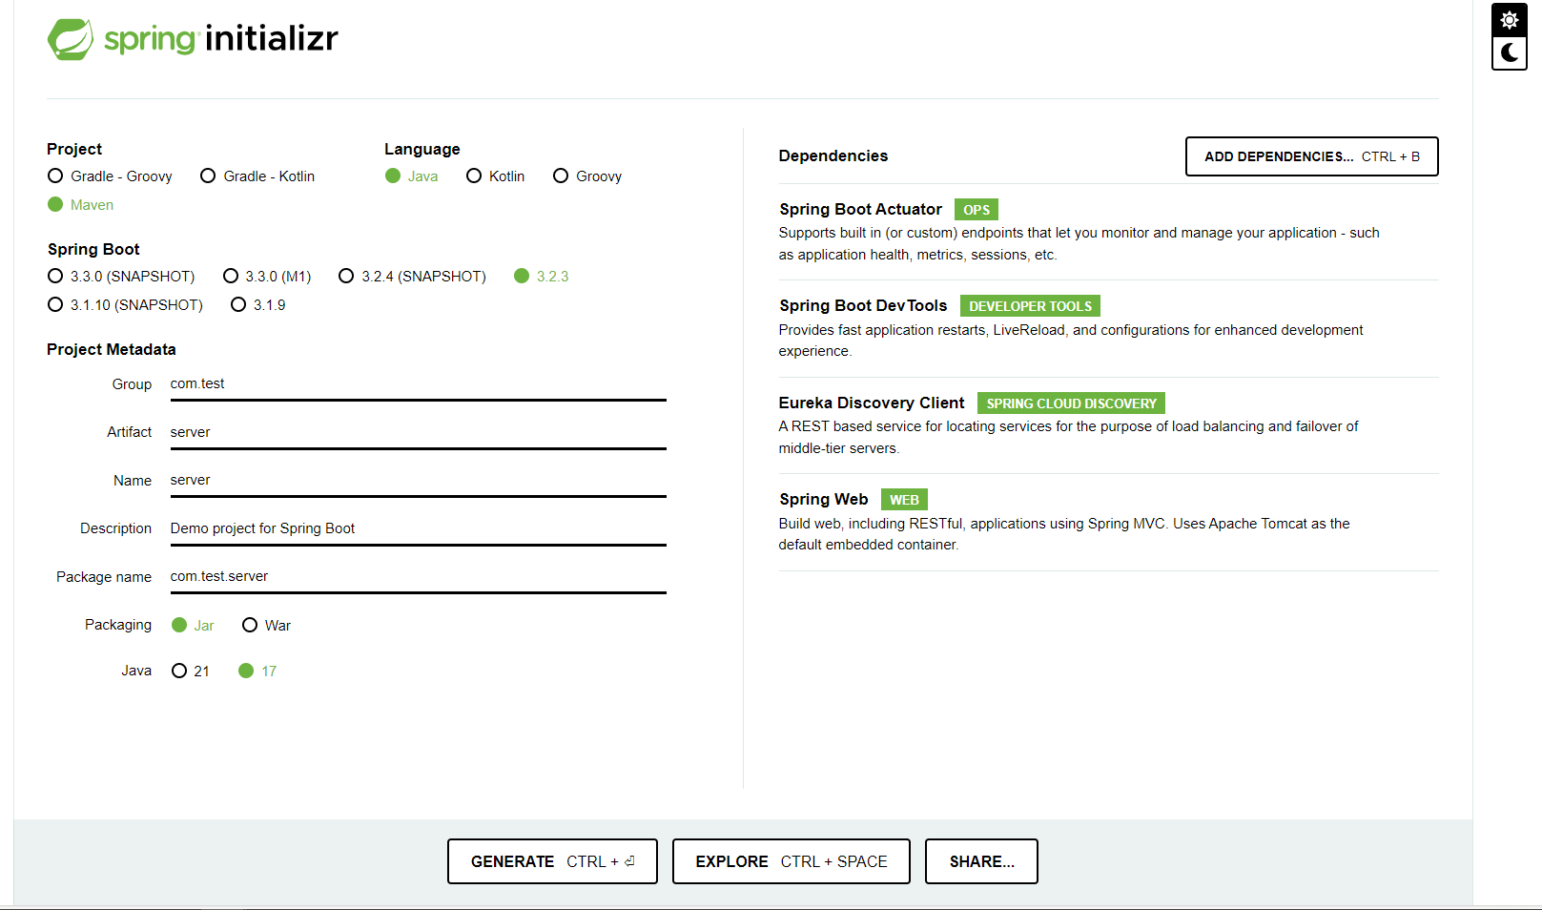Click the Spring leaf logo icon
Viewport: 1542px width, 910px height.
[71, 39]
